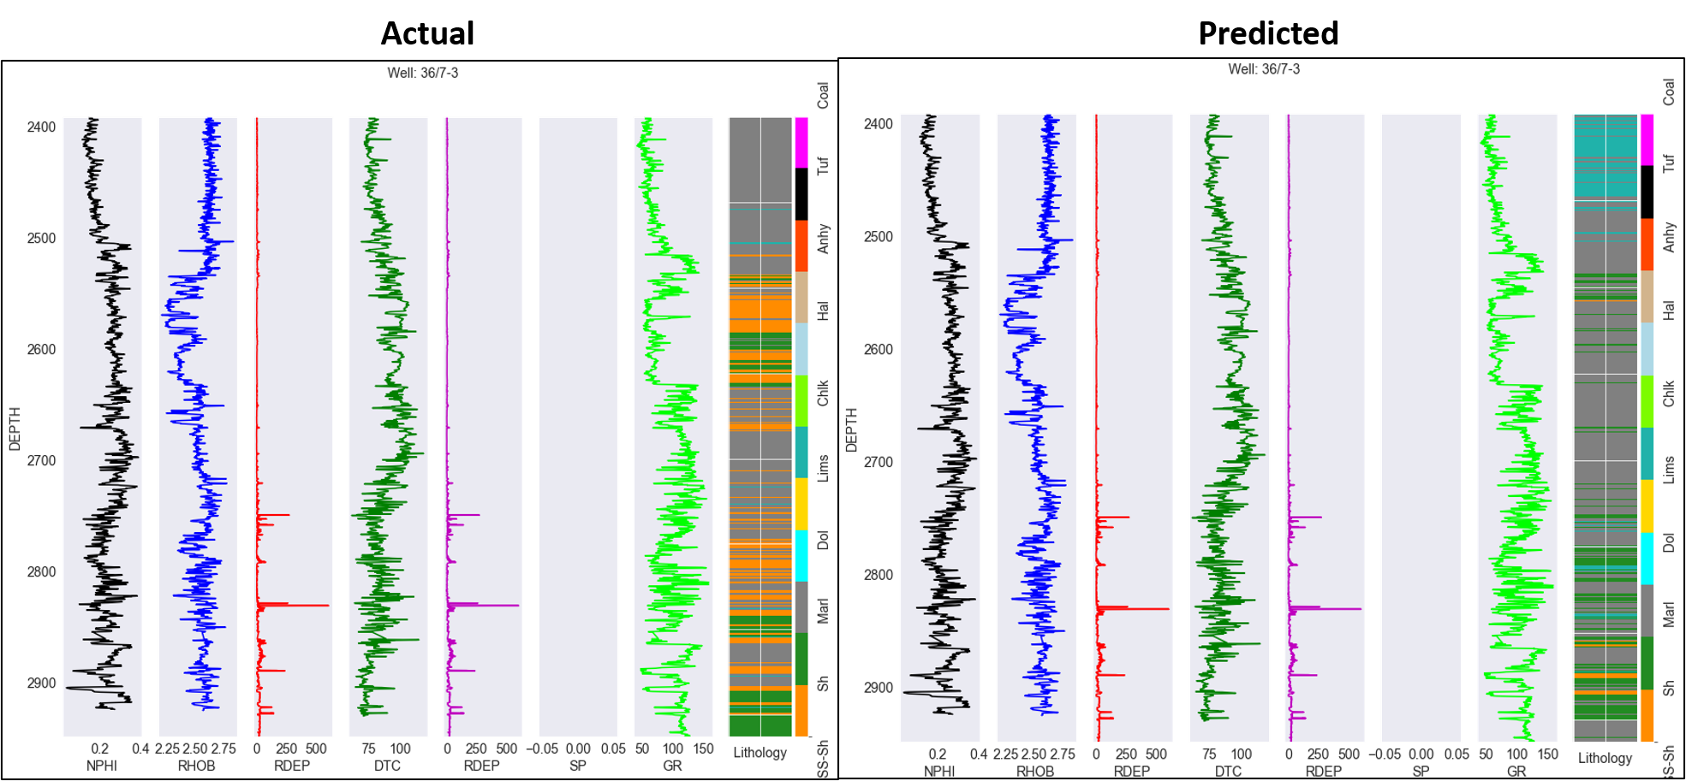Click depth tick 2500 in Predicted panel
Image resolution: width=1686 pixels, height=781 pixels.
click(879, 237)
